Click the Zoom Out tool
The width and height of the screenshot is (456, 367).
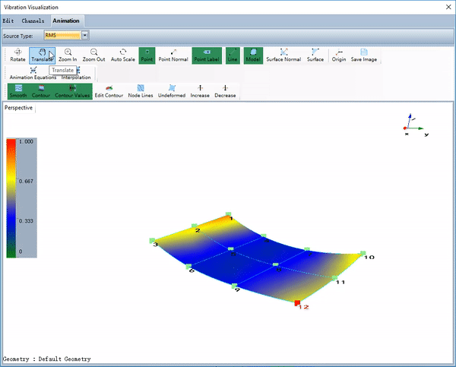point(93,55)
